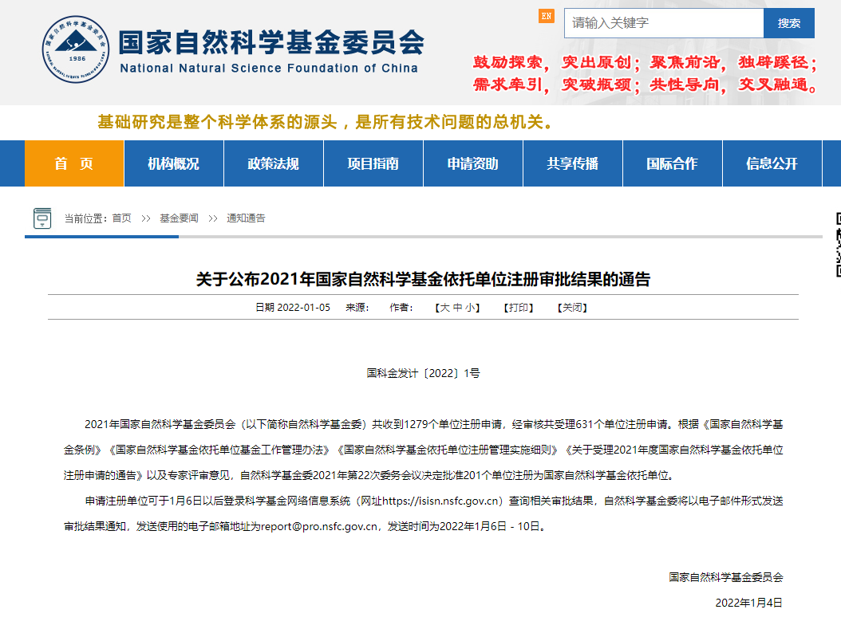Open the 申请资助 menu item
The height and width of the screenshot is (625, 841).
click(473, 163)
